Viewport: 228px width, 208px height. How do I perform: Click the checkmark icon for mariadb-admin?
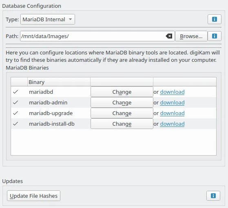point(15,102)
